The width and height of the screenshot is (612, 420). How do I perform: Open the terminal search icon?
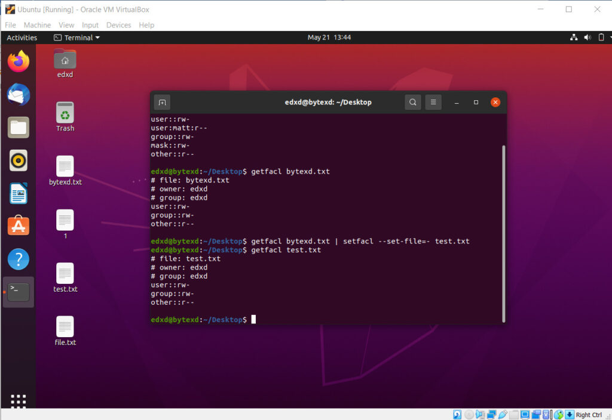pyautogui.click(x=412, y=102)
